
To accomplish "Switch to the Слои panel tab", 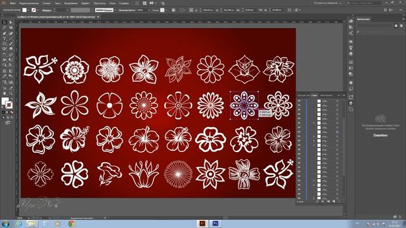I will coord(314,96).
